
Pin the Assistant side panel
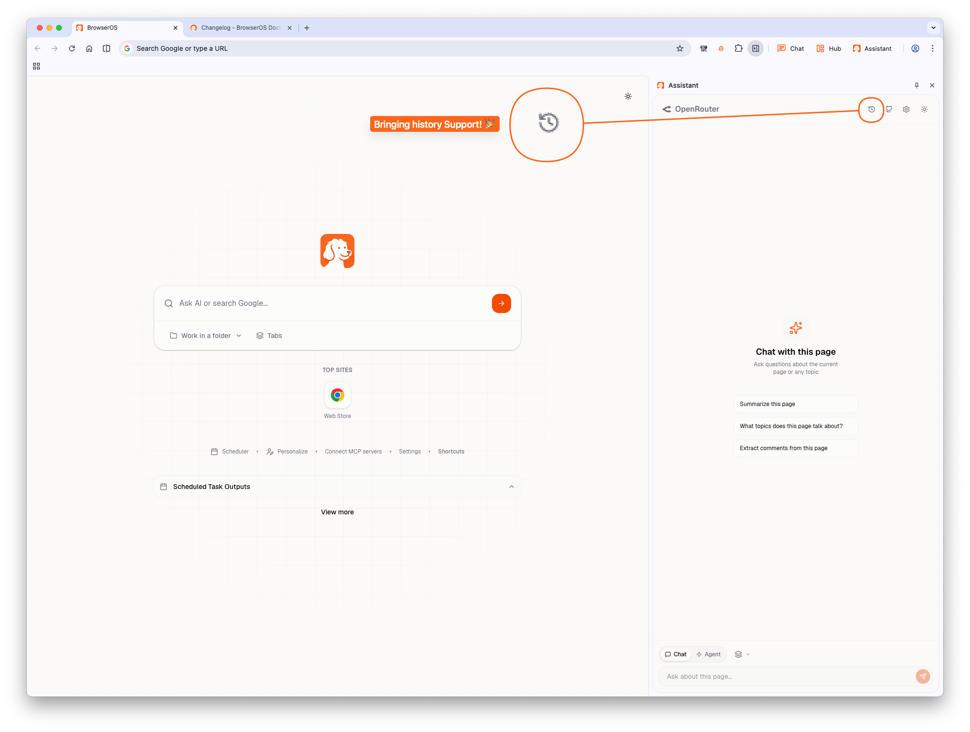coord(916,85)
